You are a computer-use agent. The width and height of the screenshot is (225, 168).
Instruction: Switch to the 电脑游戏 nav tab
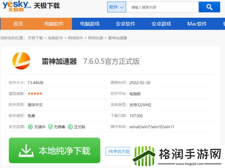point(90,24)
